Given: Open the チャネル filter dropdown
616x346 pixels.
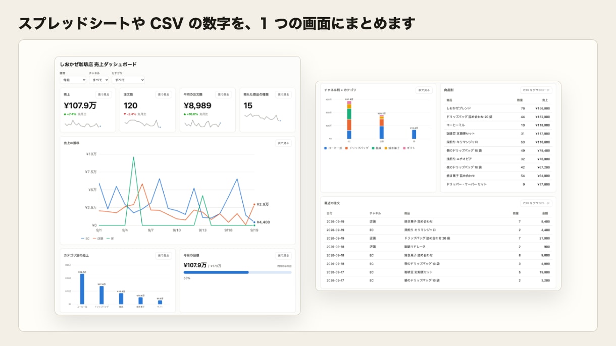Looking at the screenshot, I should click(99, 80).
